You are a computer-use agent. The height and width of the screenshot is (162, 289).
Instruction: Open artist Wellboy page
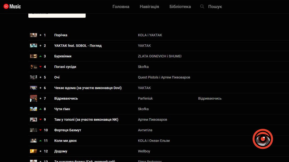(x=144, y=151)
